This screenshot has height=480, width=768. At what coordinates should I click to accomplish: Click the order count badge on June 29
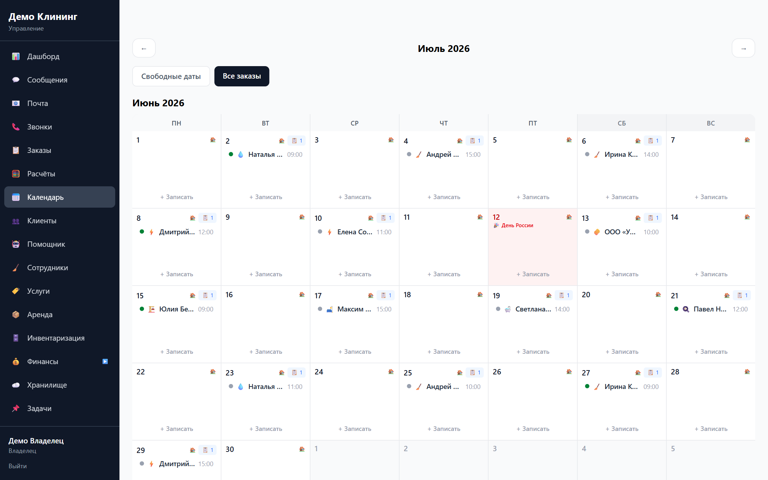point(208,450)
